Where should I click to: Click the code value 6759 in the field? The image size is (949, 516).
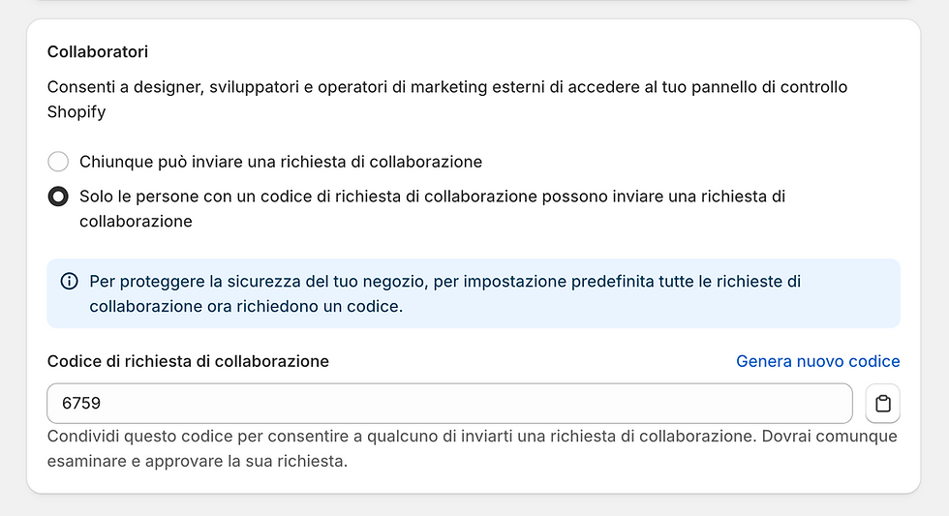click(x=81, y=404)
